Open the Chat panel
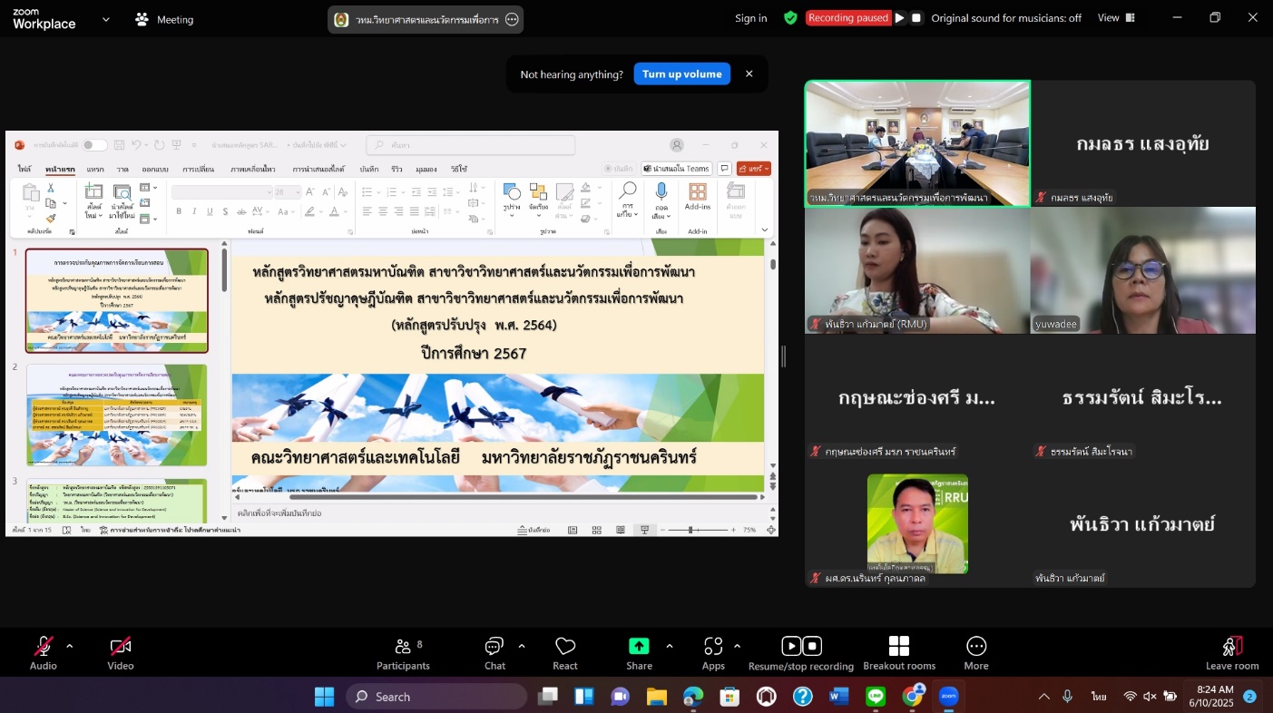 495,653
